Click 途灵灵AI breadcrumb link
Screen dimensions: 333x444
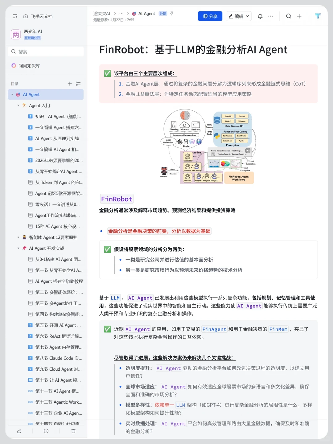(102, 14)
